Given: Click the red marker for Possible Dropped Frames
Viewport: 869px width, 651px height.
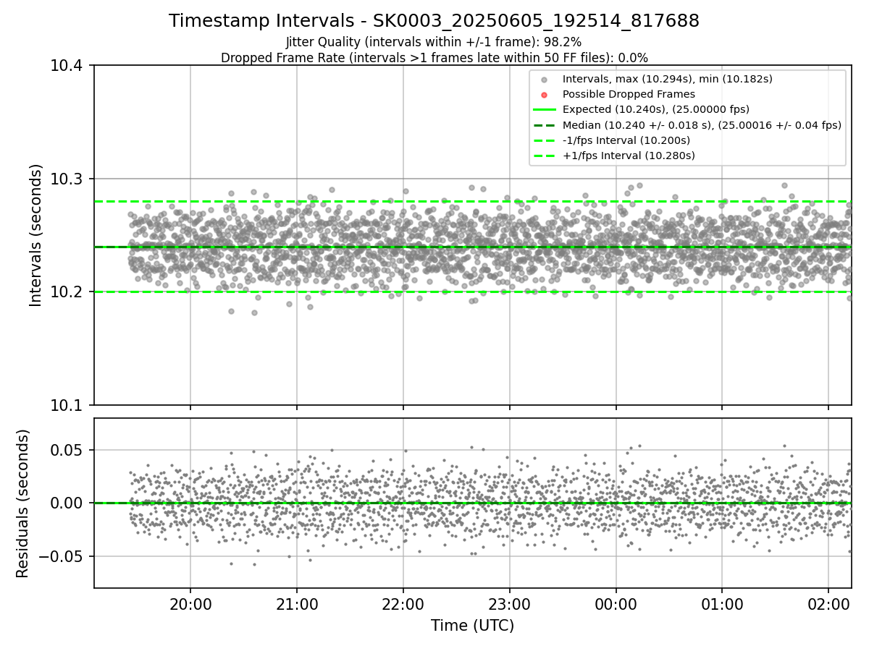Looking at the screenshot, I should [x=545, y=95].
